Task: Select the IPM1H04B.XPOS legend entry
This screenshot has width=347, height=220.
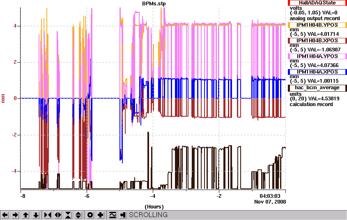Action: [317, 41]
